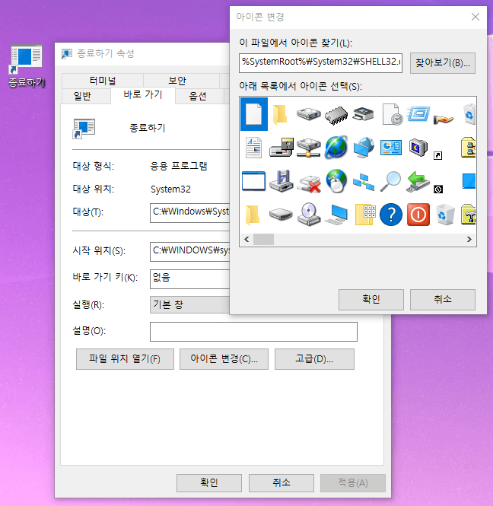The height and width of the screenshot is (506, 493).
Task: Click the 찾아보기(B)... browse button
Action: pos(443,63)
